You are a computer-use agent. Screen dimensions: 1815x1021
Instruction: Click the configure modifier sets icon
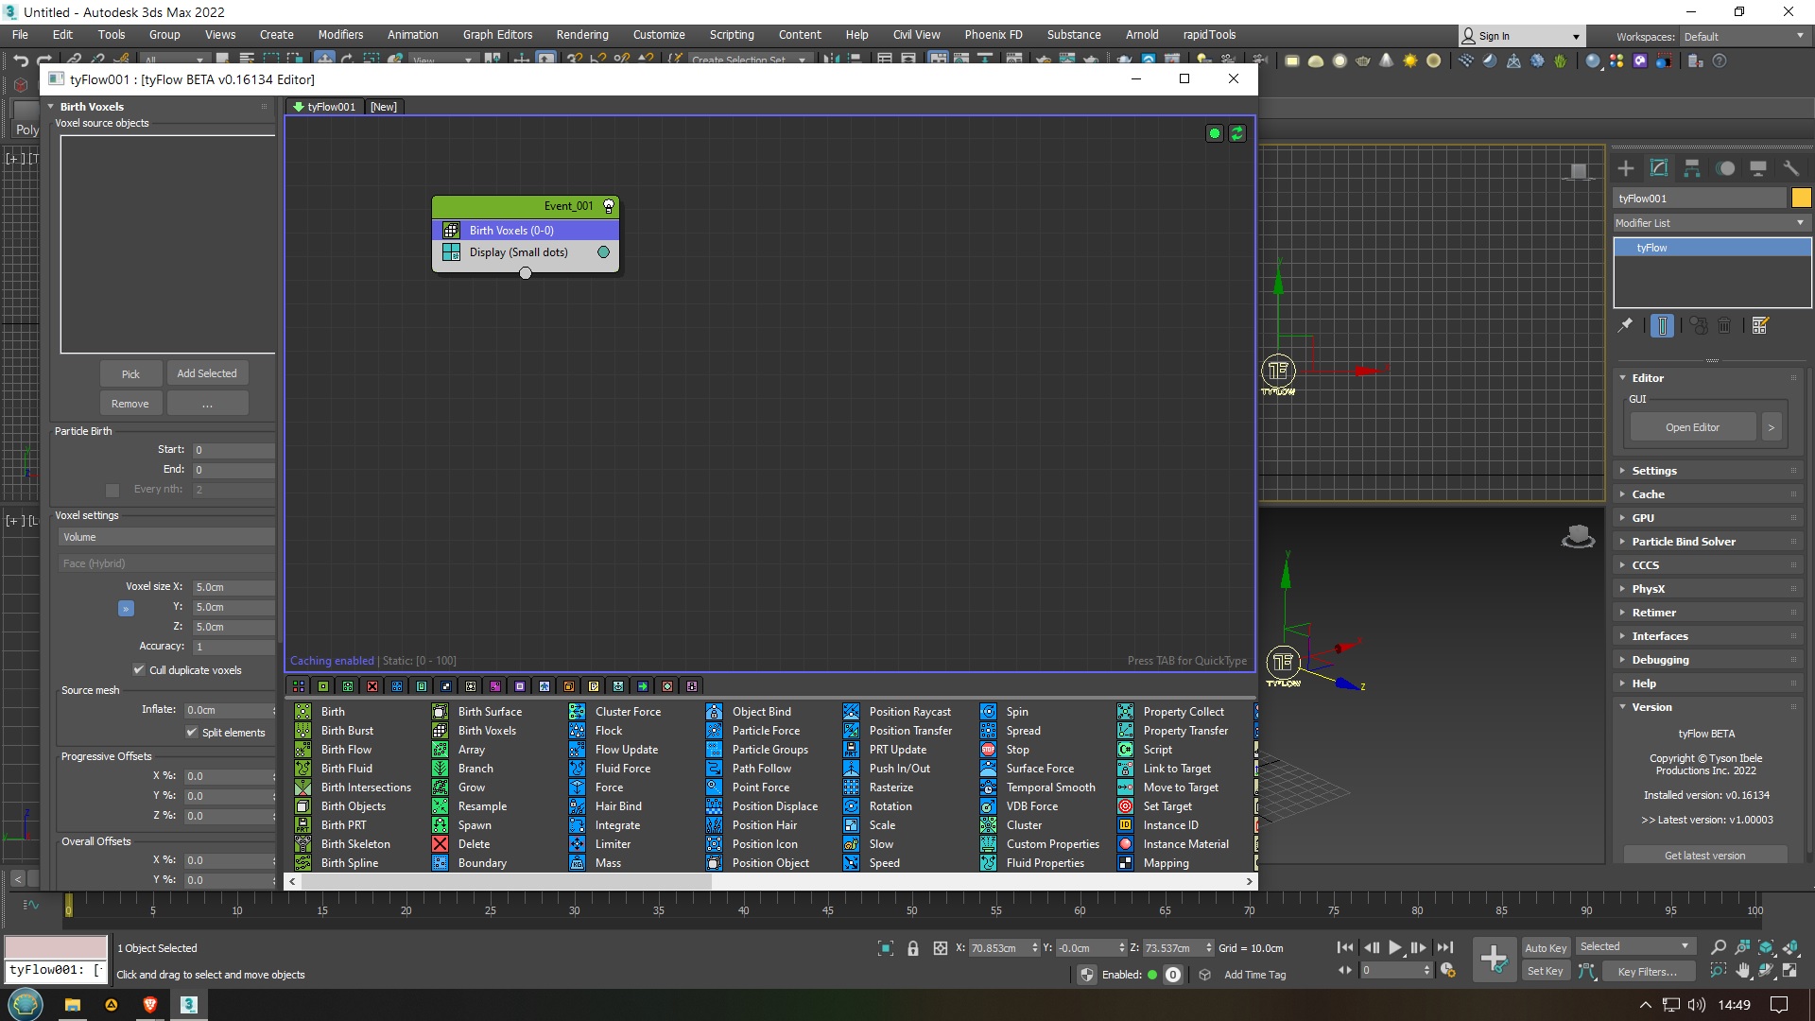[1760, 325]
